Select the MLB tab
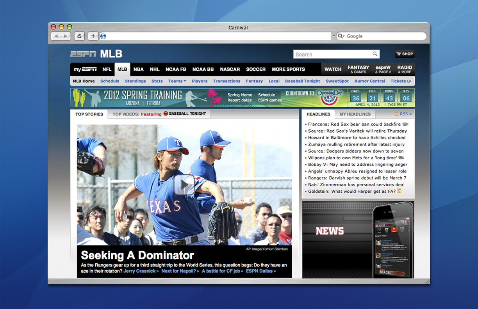478x309 pixels. (x=122, y=69)
